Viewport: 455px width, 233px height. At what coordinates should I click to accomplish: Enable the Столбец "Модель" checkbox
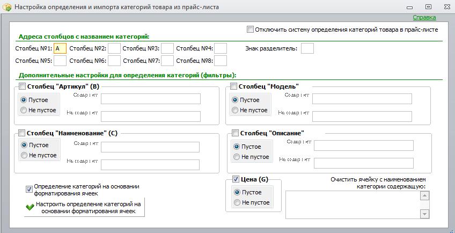click(x=233, y=86)
